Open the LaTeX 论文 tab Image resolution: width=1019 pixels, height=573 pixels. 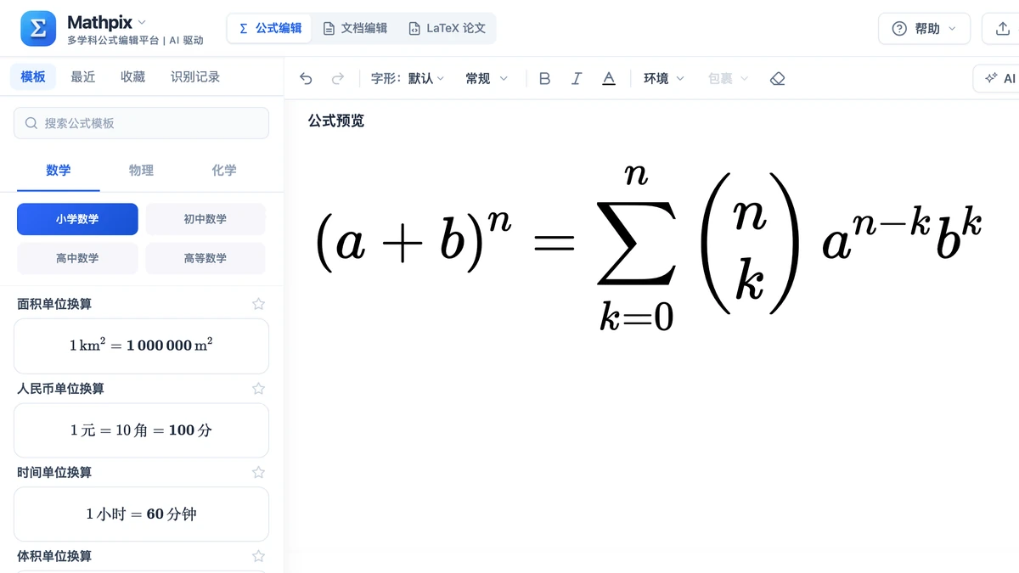(x=447, y=28)
